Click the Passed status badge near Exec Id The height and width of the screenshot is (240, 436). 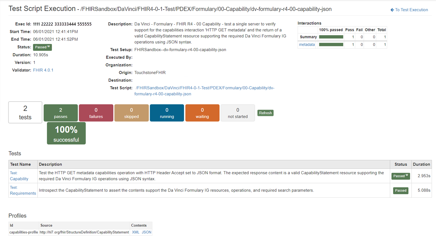tap(42, 47)
